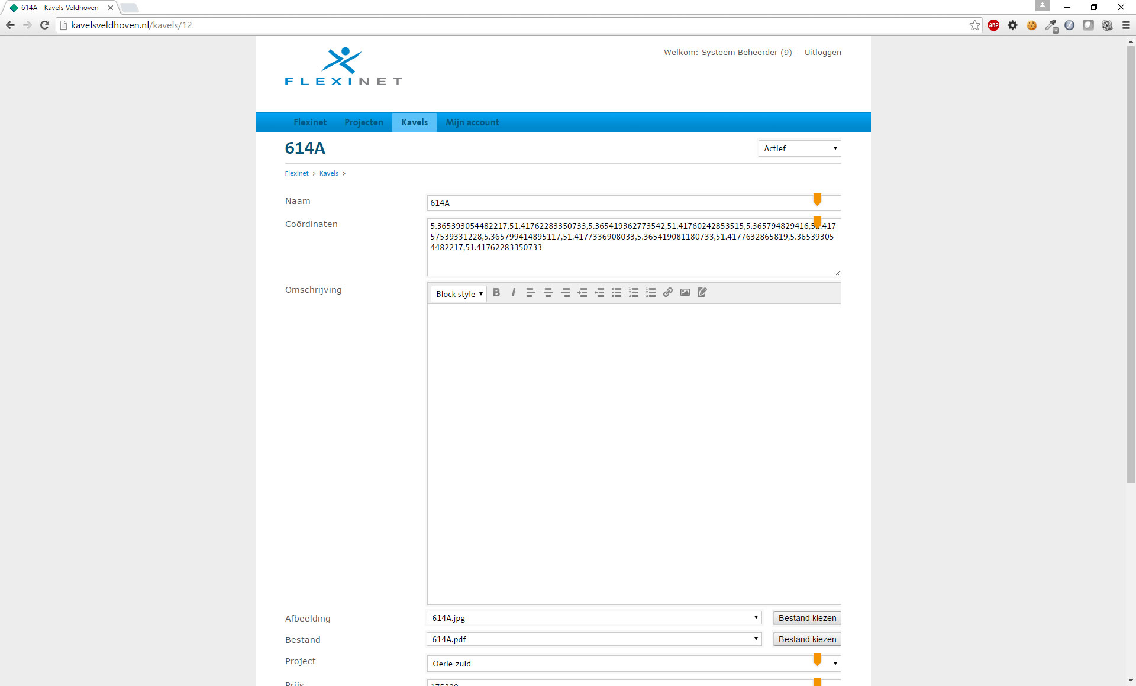Toggle italic formatting in editor toolbar

(x=513, y=293)
